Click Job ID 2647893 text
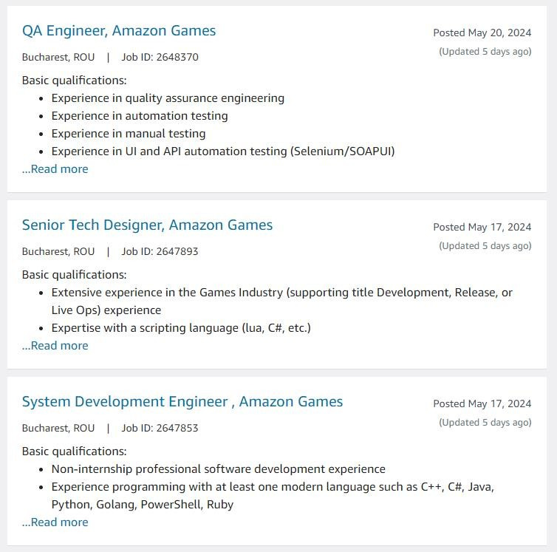The image size is (557, 552). coord(160,252)
